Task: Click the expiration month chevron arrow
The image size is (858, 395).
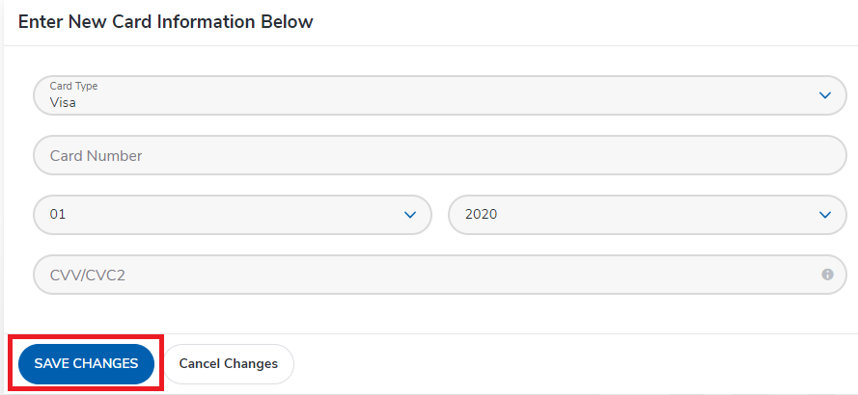Action: coord(410,215)
